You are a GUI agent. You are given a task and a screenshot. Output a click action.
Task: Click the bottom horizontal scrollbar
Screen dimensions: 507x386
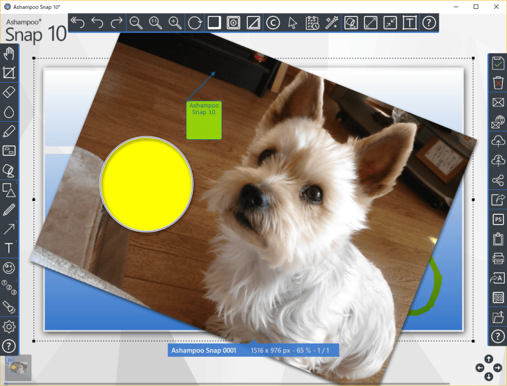coord(226,384)
